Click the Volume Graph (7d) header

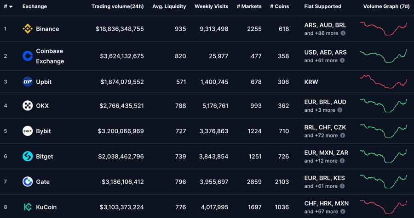[x=386, y=6]
